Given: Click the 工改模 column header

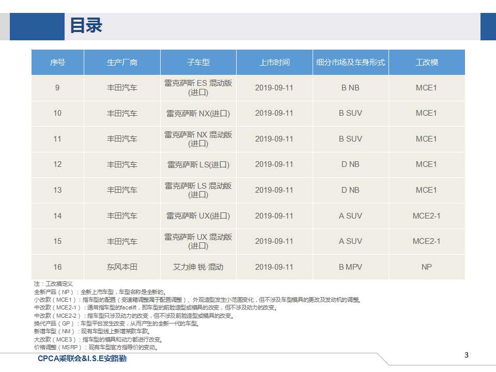Looking at the screenshot, I should pos(427,63).
